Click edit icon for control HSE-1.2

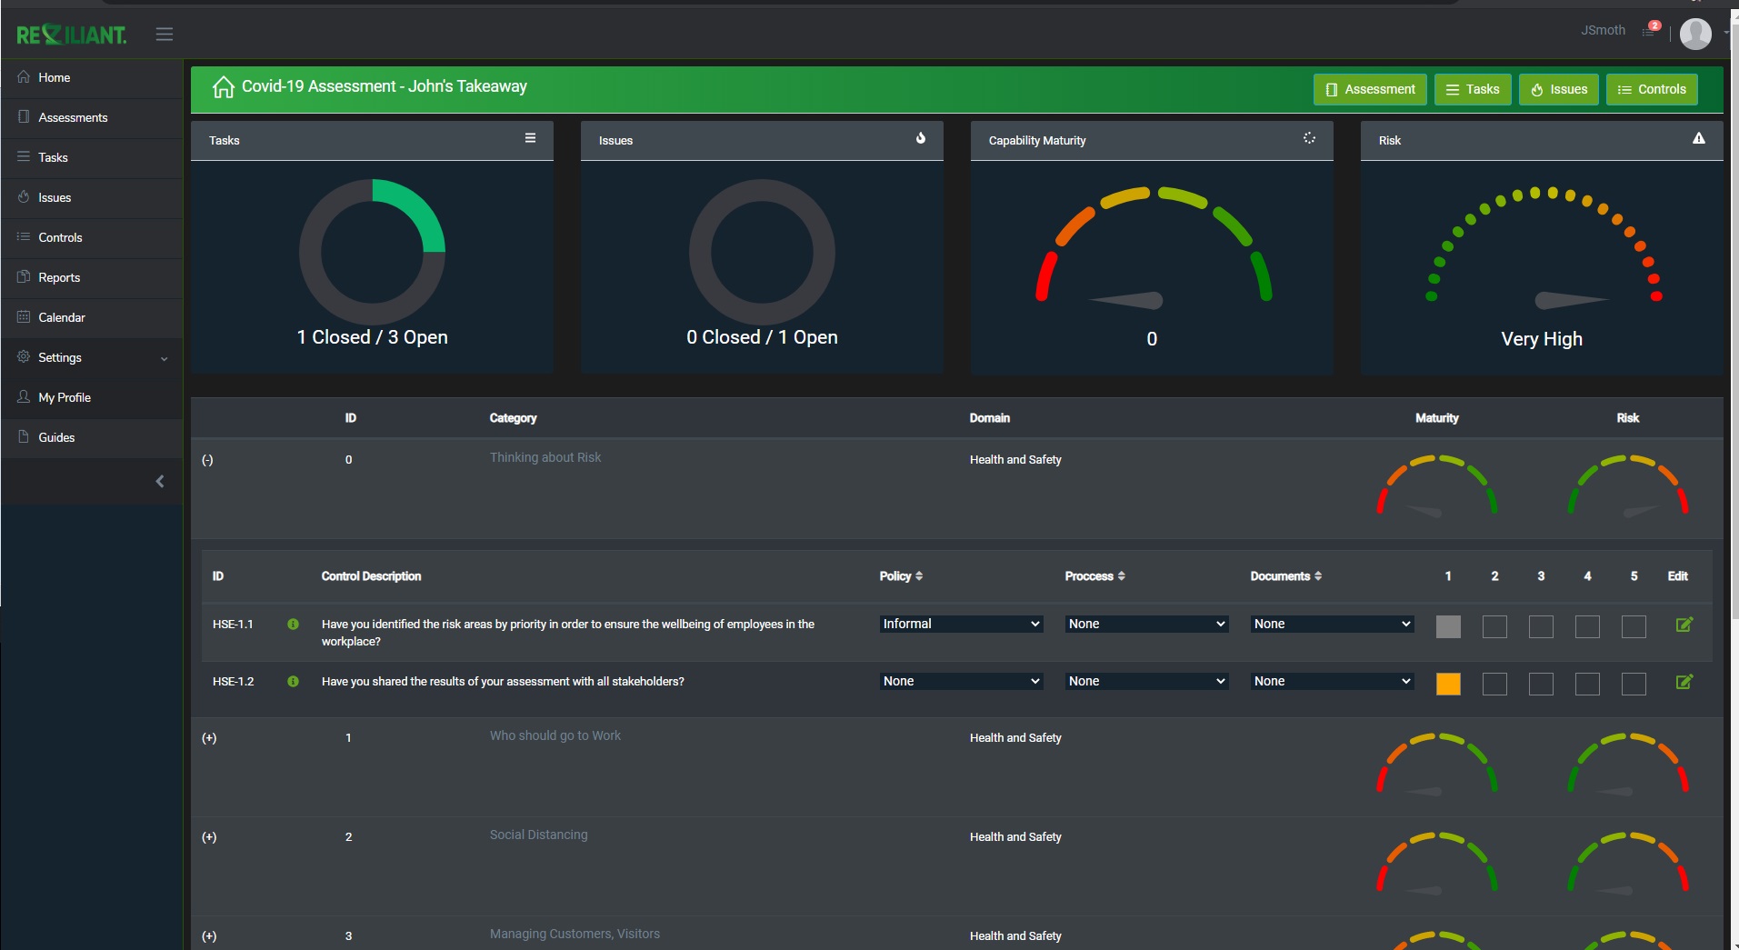1684,682
